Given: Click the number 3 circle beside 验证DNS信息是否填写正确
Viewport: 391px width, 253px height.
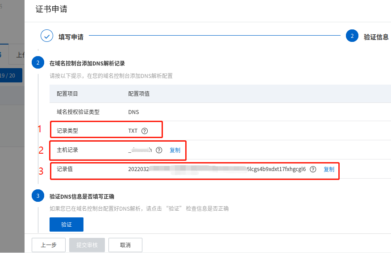Looking at the screenshot, I should (x=38, y=196).
